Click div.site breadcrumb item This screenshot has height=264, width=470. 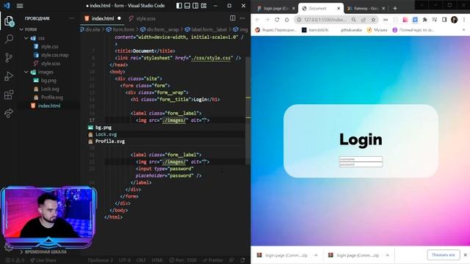coord(93,29)
